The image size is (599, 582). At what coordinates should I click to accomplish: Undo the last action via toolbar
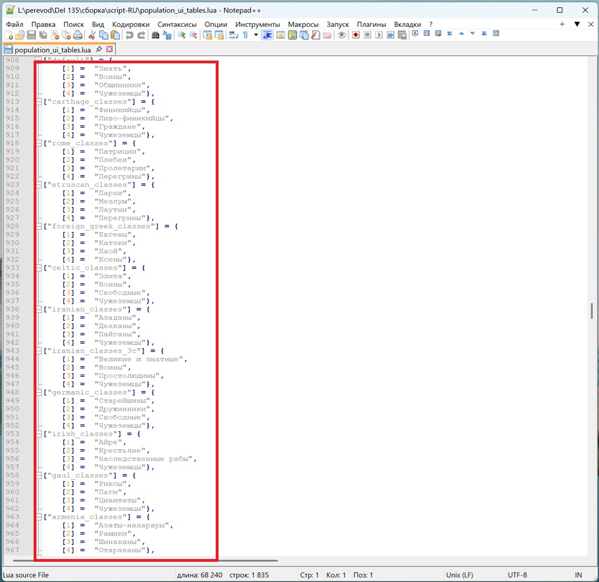[129, 35]
